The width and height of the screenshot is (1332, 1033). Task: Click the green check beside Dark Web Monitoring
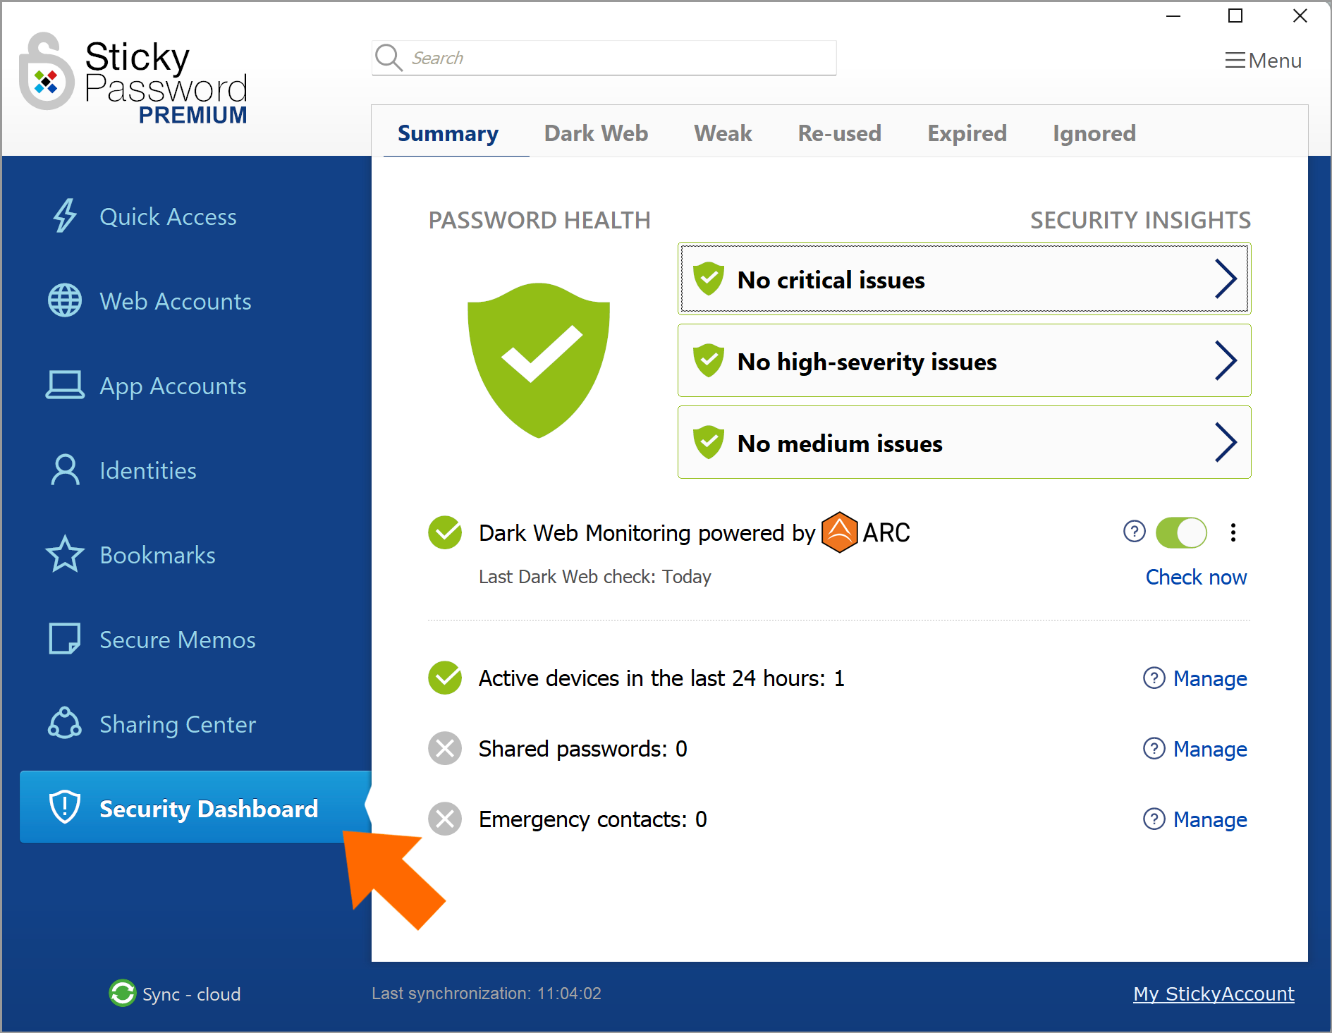[x=445, y=532]
